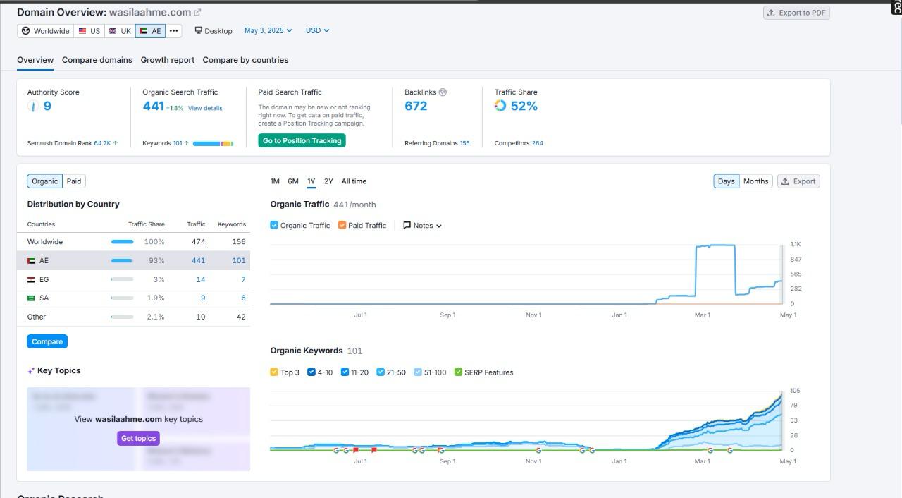This screenshot has height=498, width=902.
Task: Switch chart granularity to Months
Action: click(x=756, y=181)
